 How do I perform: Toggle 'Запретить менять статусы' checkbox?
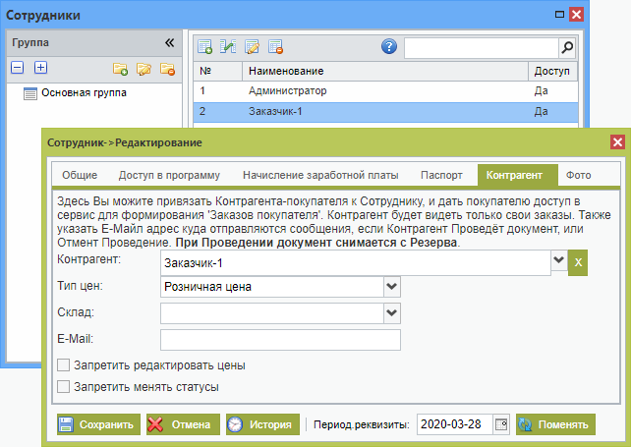(65, 387)
